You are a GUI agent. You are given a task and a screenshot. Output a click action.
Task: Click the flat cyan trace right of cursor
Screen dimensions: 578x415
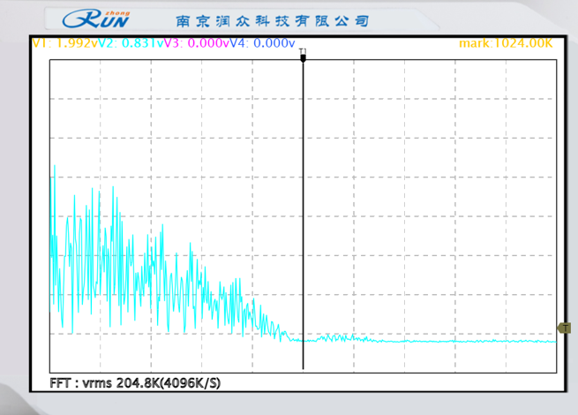point(459,341)
